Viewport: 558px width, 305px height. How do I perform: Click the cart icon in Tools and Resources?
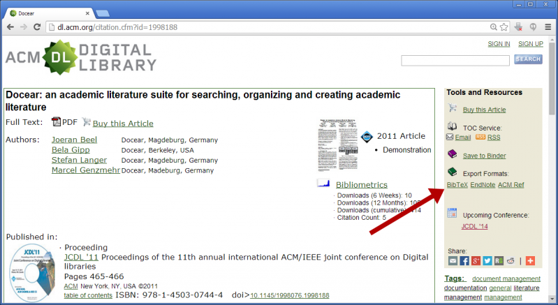coord(453,107)
